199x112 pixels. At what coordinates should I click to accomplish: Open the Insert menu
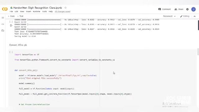pos(29,12)
